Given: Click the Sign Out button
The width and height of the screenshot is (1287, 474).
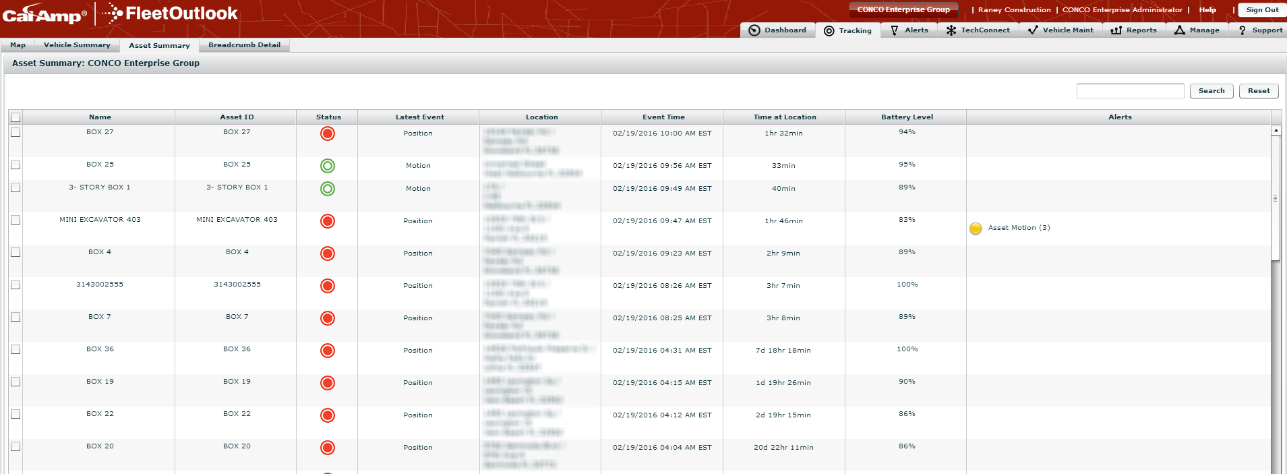Looking at the screenshot, I should pos(1261,10).
